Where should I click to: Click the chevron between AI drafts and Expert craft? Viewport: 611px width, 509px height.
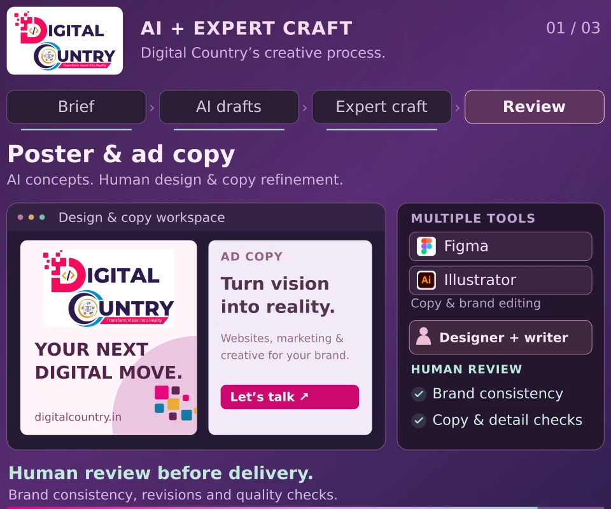[305, 108]
